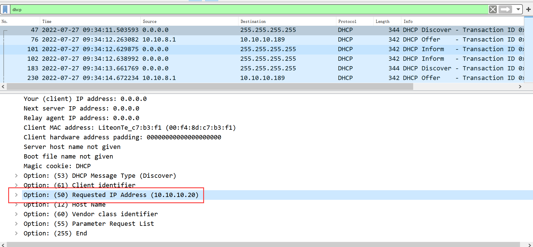The image size is (533, 247).
Task: Expand Option (55) Parameter Request List
Action: [16, 224]
